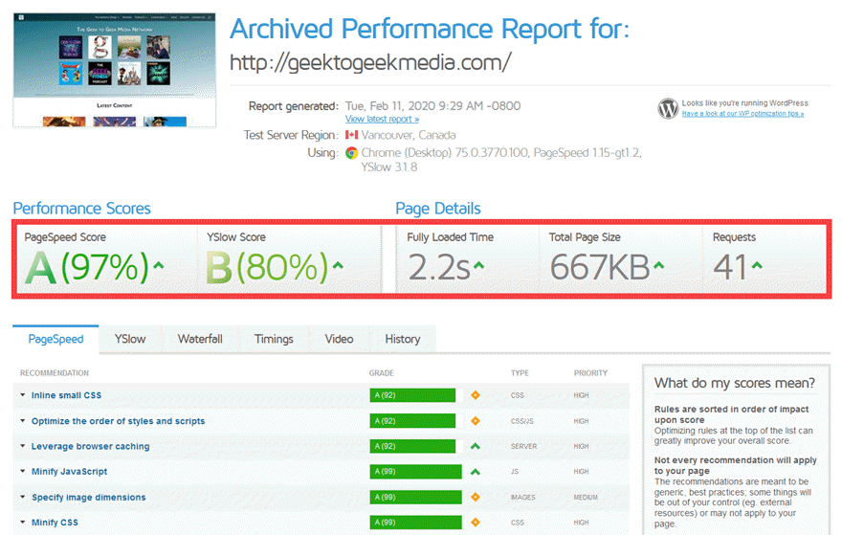
Task: Go to the History tab
Action: (x=402, y=339)
